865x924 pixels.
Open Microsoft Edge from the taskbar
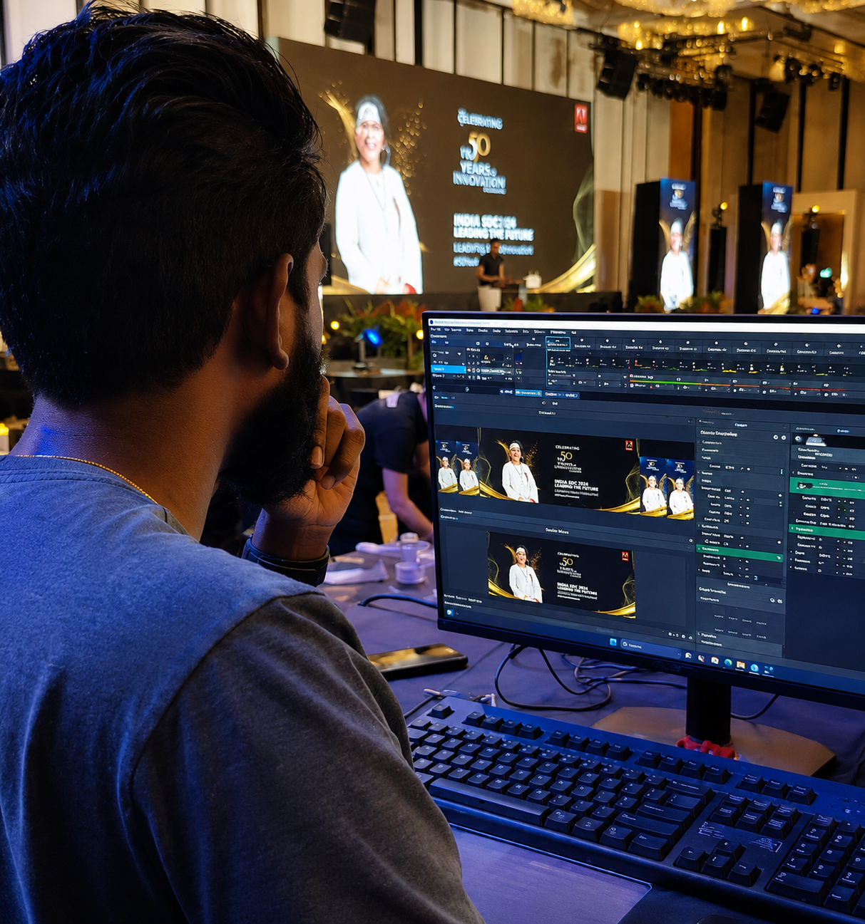728,663
